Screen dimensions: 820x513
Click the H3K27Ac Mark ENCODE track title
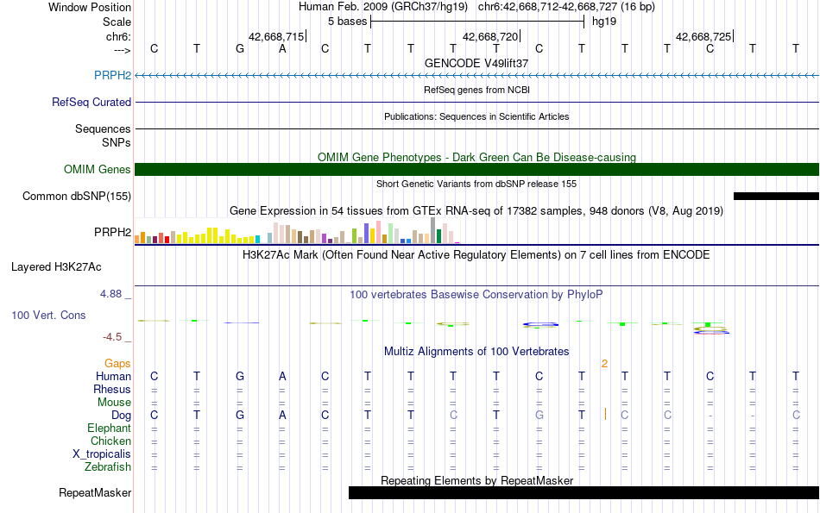coord(476,255)
